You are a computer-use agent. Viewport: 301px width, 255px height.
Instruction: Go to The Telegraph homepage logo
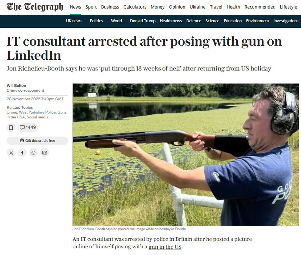[x=35, y=7]
